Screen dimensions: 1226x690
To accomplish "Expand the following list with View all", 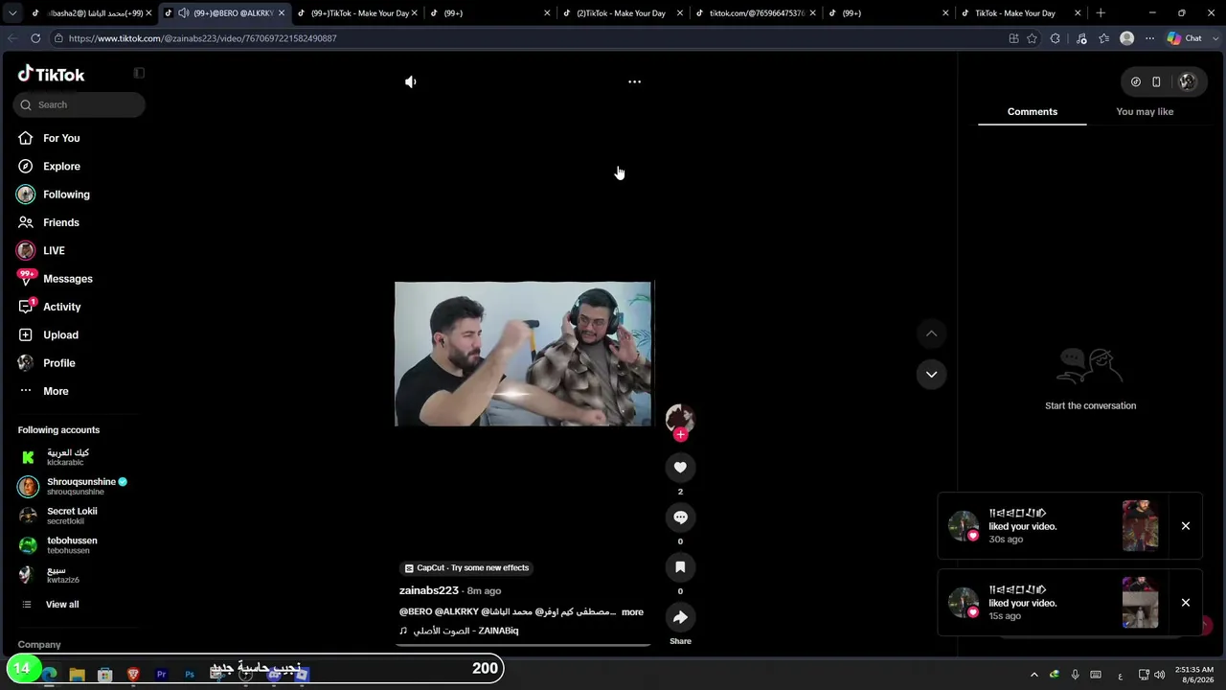I will coord(62,605).
